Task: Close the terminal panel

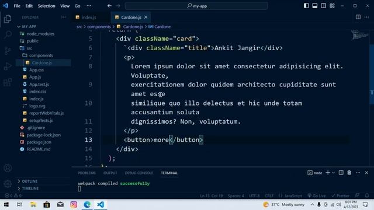Action: [x=366, y=173]
